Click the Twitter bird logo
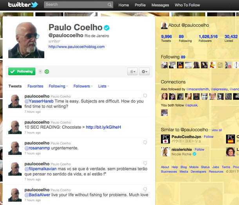 pyautogui.click(x=23, y=5)
